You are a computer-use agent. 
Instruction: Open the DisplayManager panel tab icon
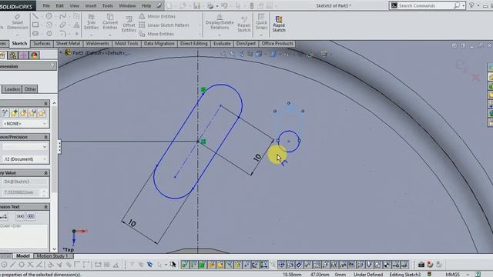(x=34, y=55)
